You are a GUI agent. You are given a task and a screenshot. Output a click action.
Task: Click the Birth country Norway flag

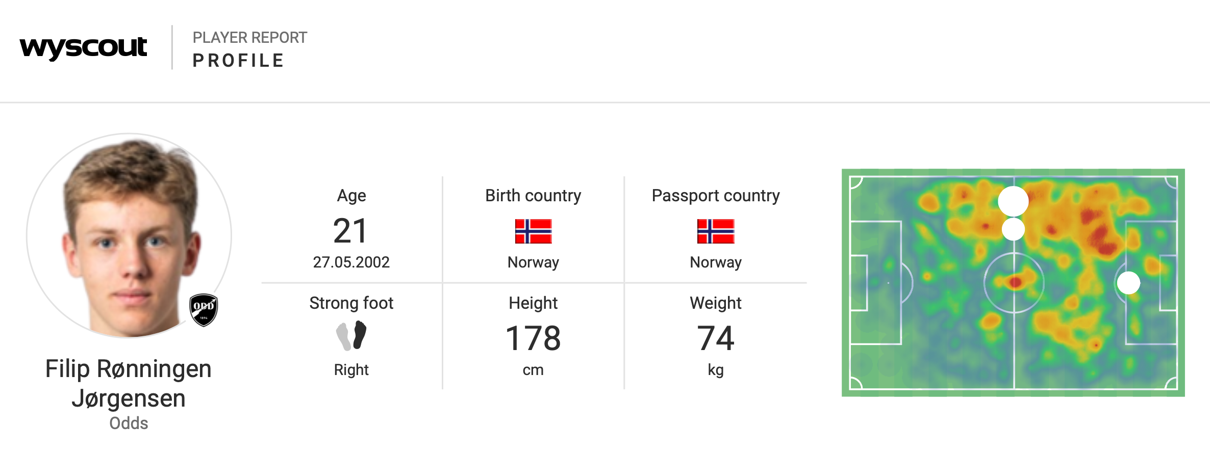tap(533, 231)
